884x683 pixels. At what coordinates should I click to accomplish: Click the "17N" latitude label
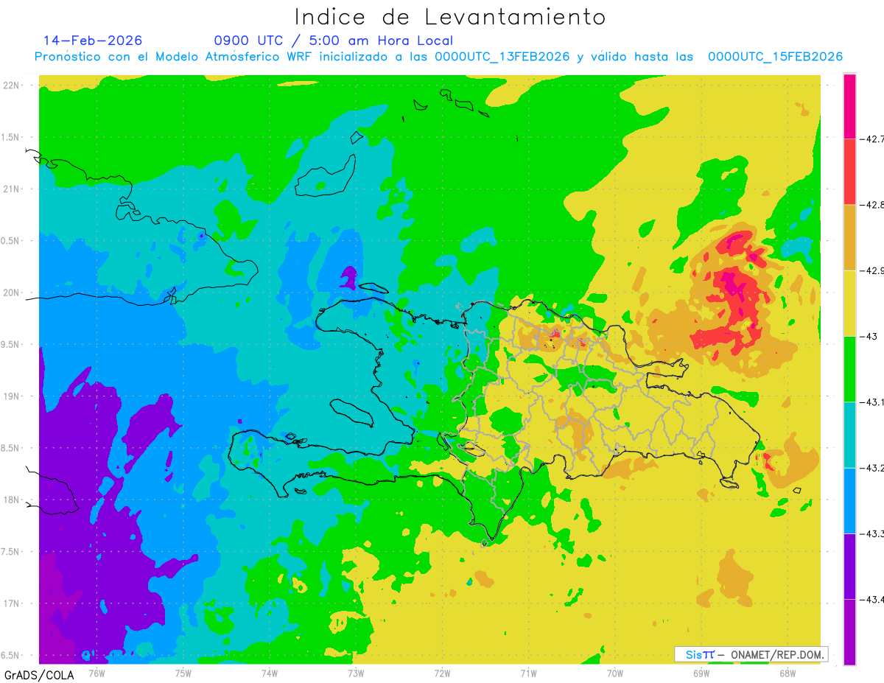pos(12,603)
